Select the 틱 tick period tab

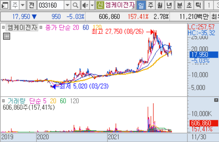(x=198, y=5)
